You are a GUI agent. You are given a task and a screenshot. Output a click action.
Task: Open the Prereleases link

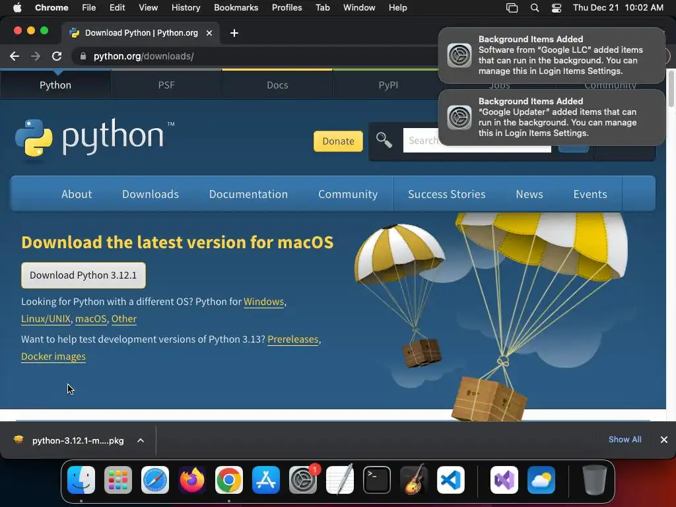pyautogui.click(x=293, y=339)
